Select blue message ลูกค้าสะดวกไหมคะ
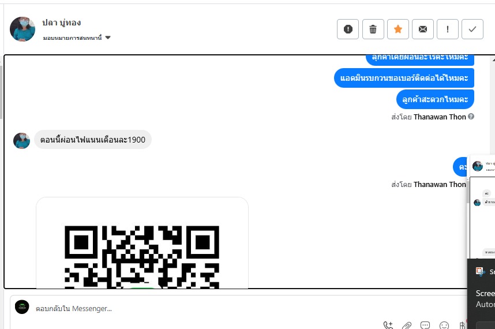This screenshot has width=495, height=329. [x=435, y=99]
